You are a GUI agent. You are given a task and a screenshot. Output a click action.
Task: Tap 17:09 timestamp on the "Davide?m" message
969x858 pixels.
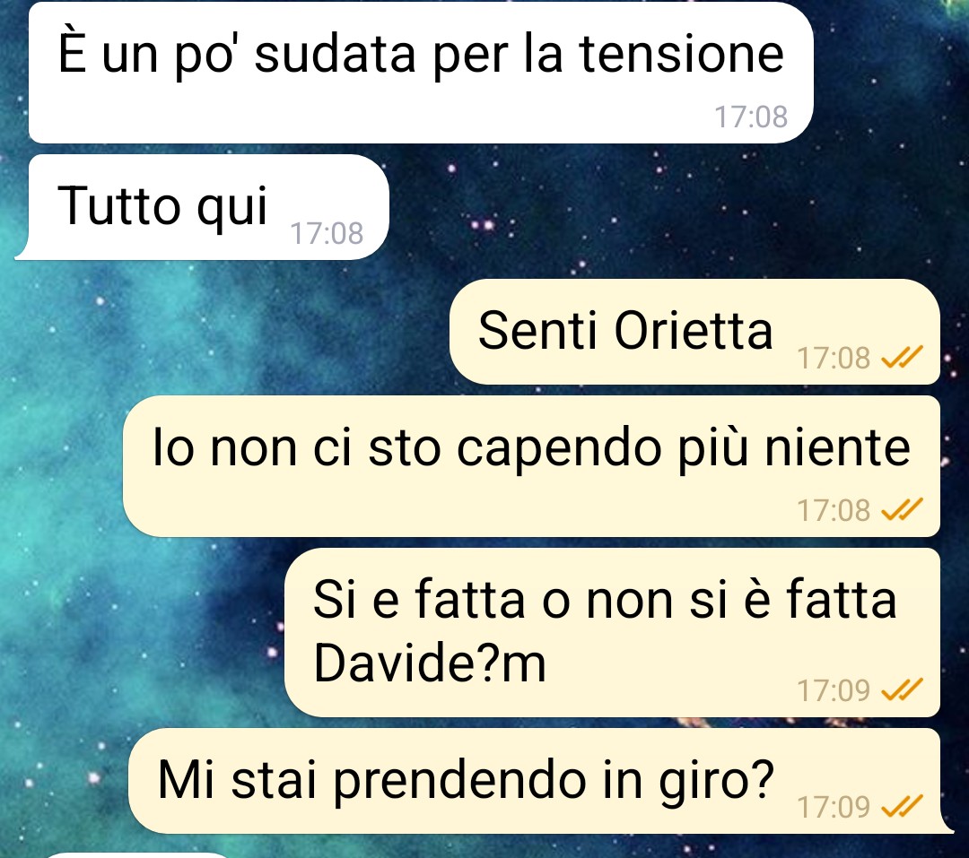[833, 690]
